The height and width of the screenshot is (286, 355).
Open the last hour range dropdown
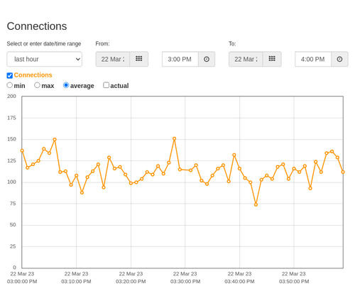click(x=45, y=59)
